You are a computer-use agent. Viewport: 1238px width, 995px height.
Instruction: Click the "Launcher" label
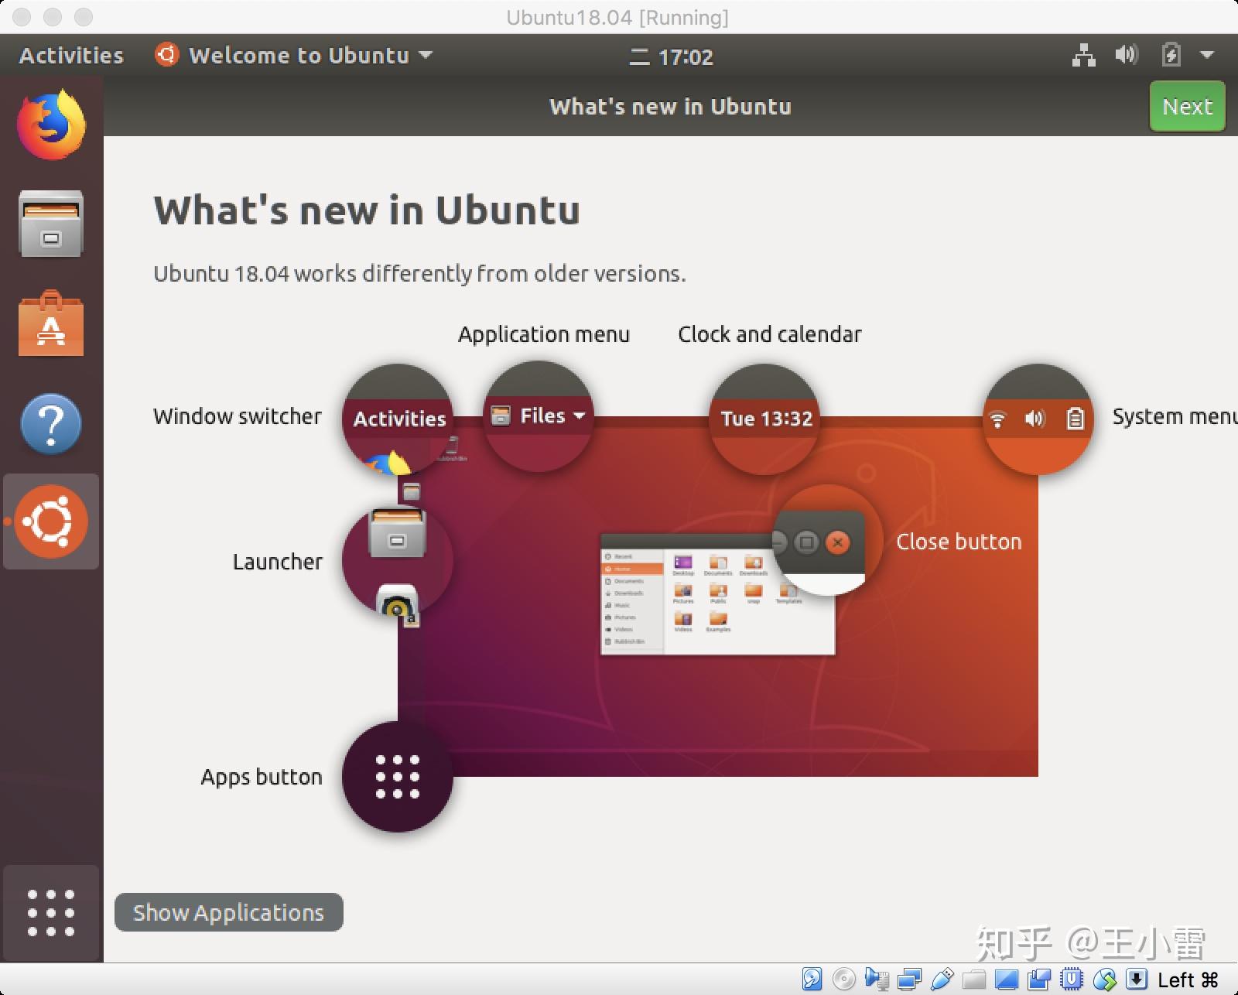(x=278, y=562)
